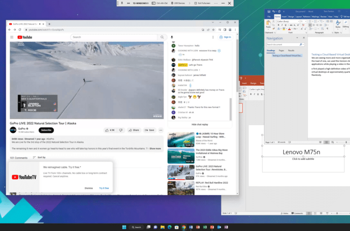Open Navigation pane options arrow
Screen dimensions: 350x231
coord(297,38)
